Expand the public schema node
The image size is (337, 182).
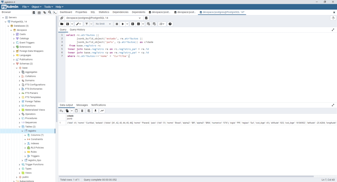(x=17, y=177)
